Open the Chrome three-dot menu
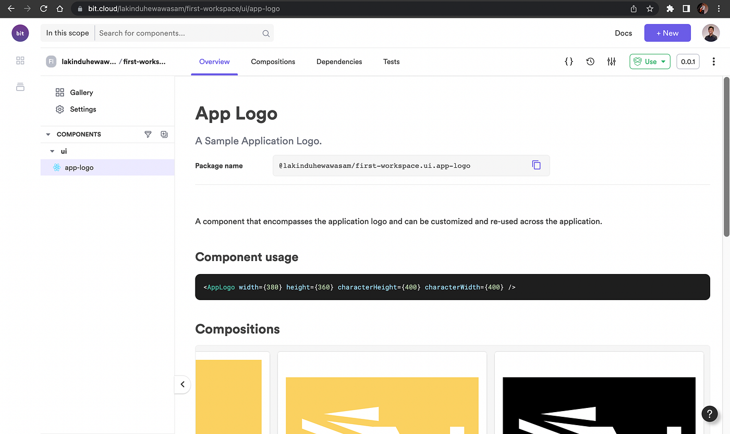Viewport: 730px width, 434px height. pos(720,8)
